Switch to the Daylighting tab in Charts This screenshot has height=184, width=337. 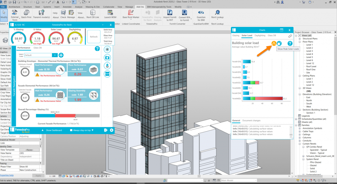(260, 35)
